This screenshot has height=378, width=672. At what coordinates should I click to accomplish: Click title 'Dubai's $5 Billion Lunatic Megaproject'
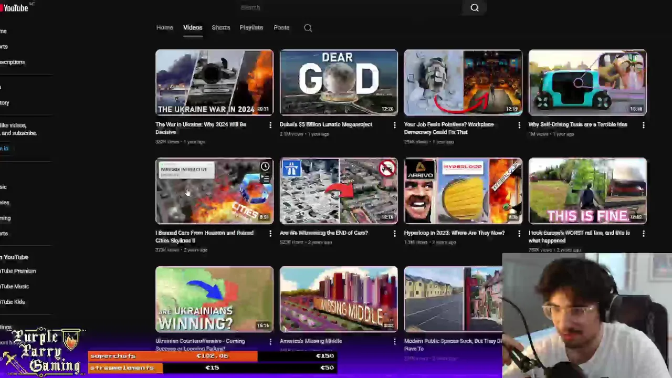326,124
